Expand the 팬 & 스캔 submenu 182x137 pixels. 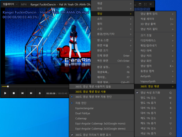pos(112,40)
